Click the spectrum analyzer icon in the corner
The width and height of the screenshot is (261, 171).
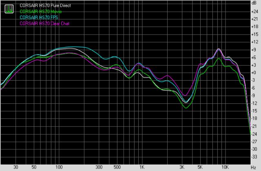[x=8, y=9]
